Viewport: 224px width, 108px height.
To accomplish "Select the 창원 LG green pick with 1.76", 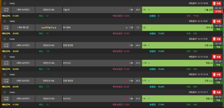I will coord(178,63).
